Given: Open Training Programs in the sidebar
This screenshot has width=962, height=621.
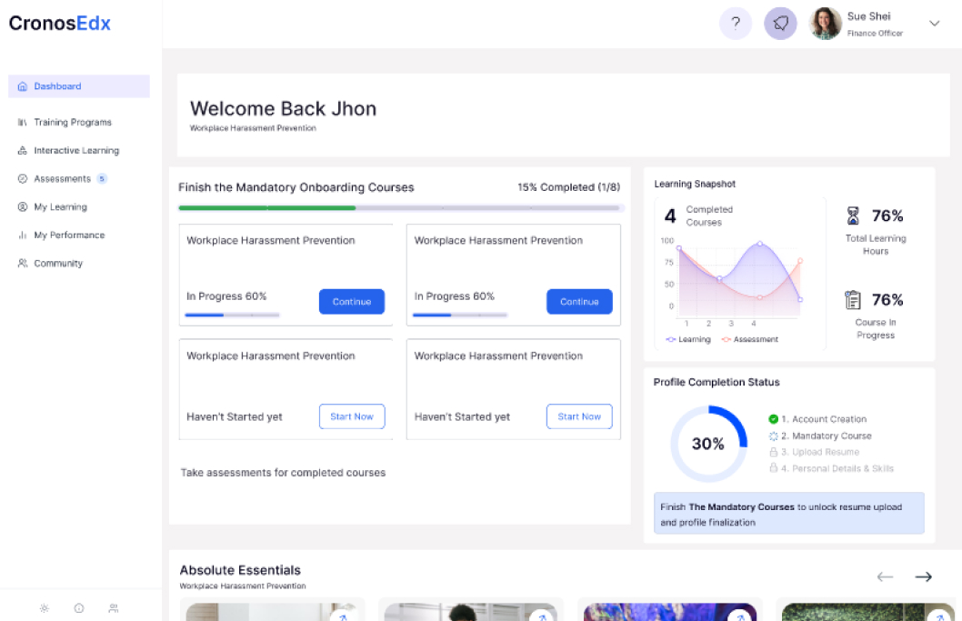Looking at the screenshot, I should point(72,122).
